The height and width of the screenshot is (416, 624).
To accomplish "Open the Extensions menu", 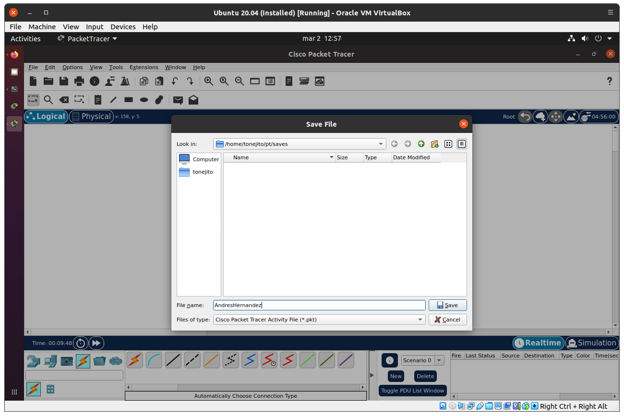I will [x=144, y=67].
